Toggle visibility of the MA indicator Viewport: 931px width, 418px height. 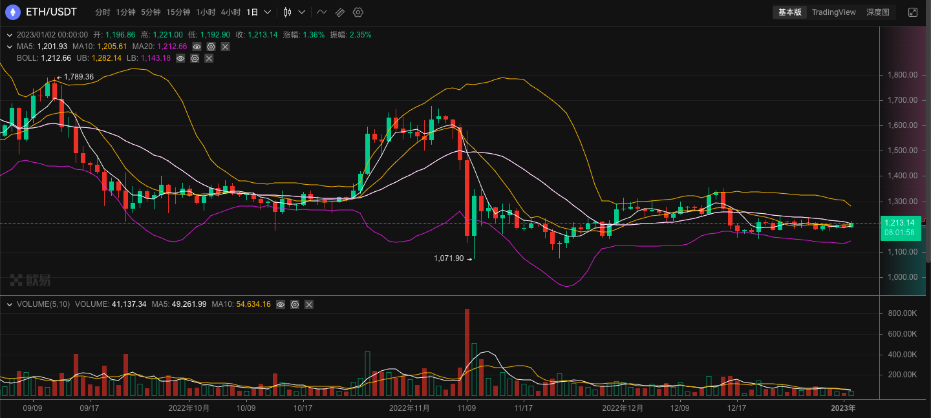tap(197, 47)
